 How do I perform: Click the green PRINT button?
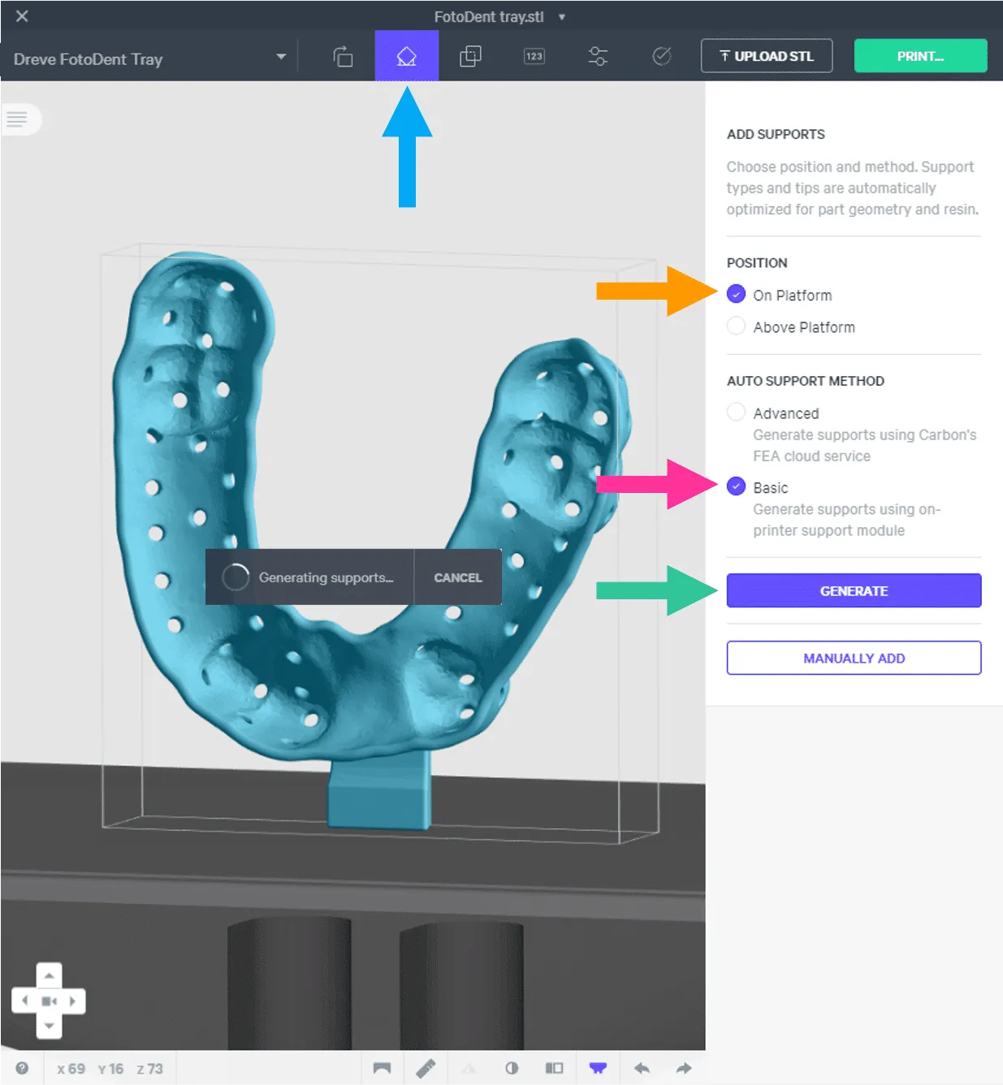(x=920, y=56)
